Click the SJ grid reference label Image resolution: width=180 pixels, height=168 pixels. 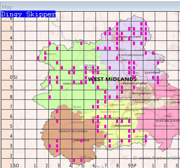tap(15, 77)
